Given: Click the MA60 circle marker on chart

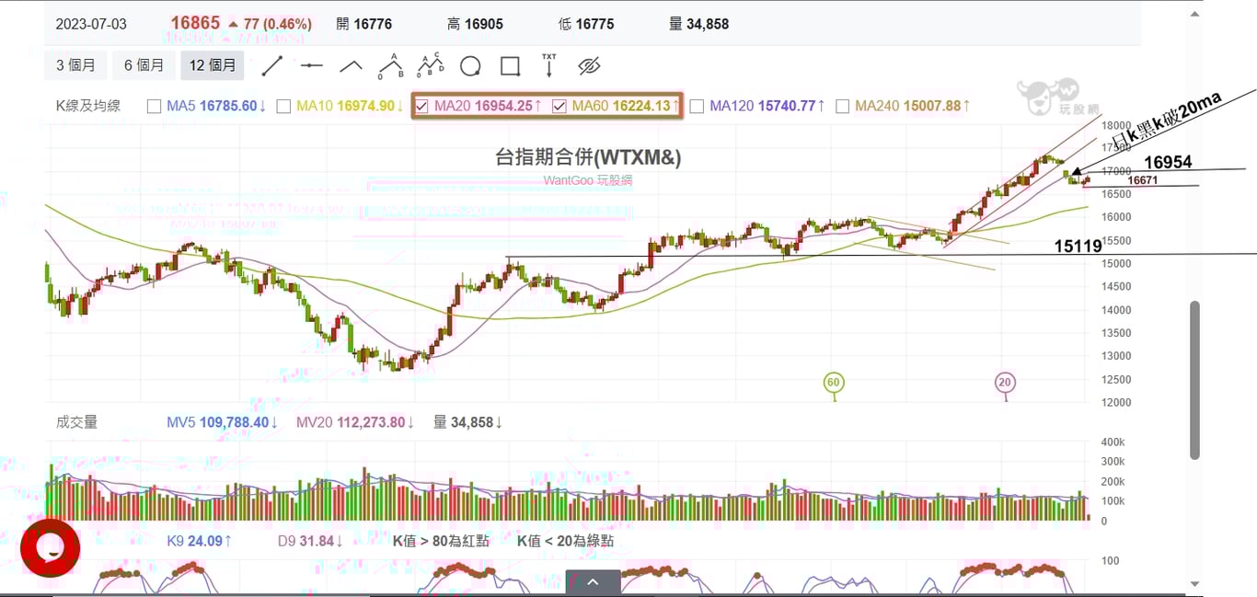Looking at the screenshot, I should coord(833,383).
